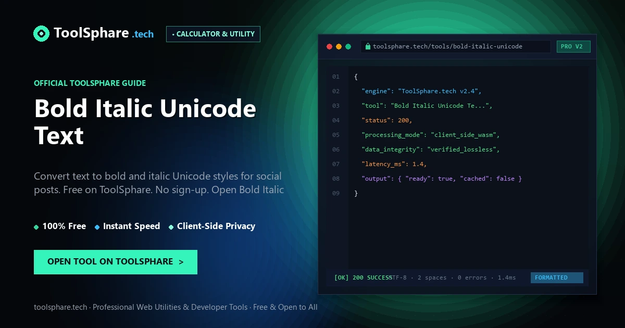Click the "ToolSphare.tech v2.4" string value
This screenshot has width=625, height=328.
(438, 91)
